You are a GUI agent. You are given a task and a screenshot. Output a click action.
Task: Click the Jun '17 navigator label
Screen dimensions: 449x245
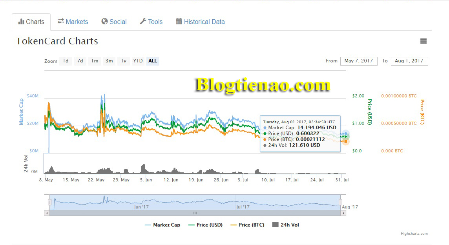click(141, 207)
